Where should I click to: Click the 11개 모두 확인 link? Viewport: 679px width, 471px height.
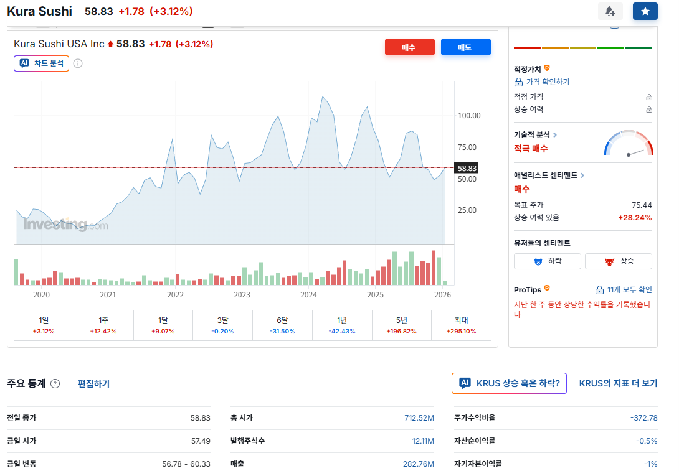(629, 290)
